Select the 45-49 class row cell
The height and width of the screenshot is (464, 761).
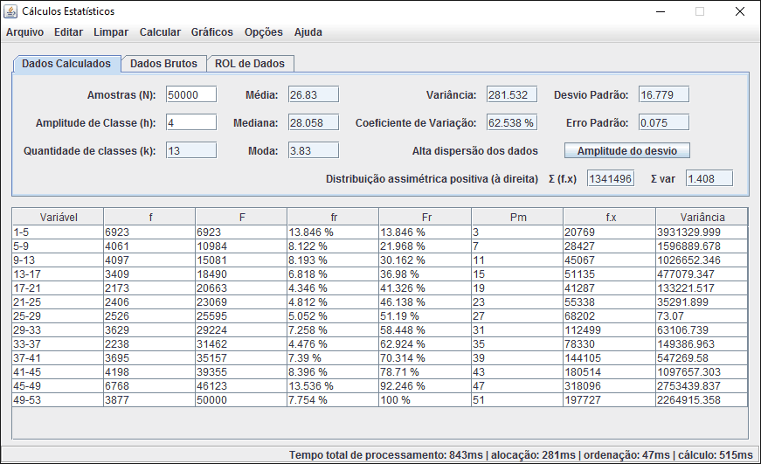click(58, 386)
